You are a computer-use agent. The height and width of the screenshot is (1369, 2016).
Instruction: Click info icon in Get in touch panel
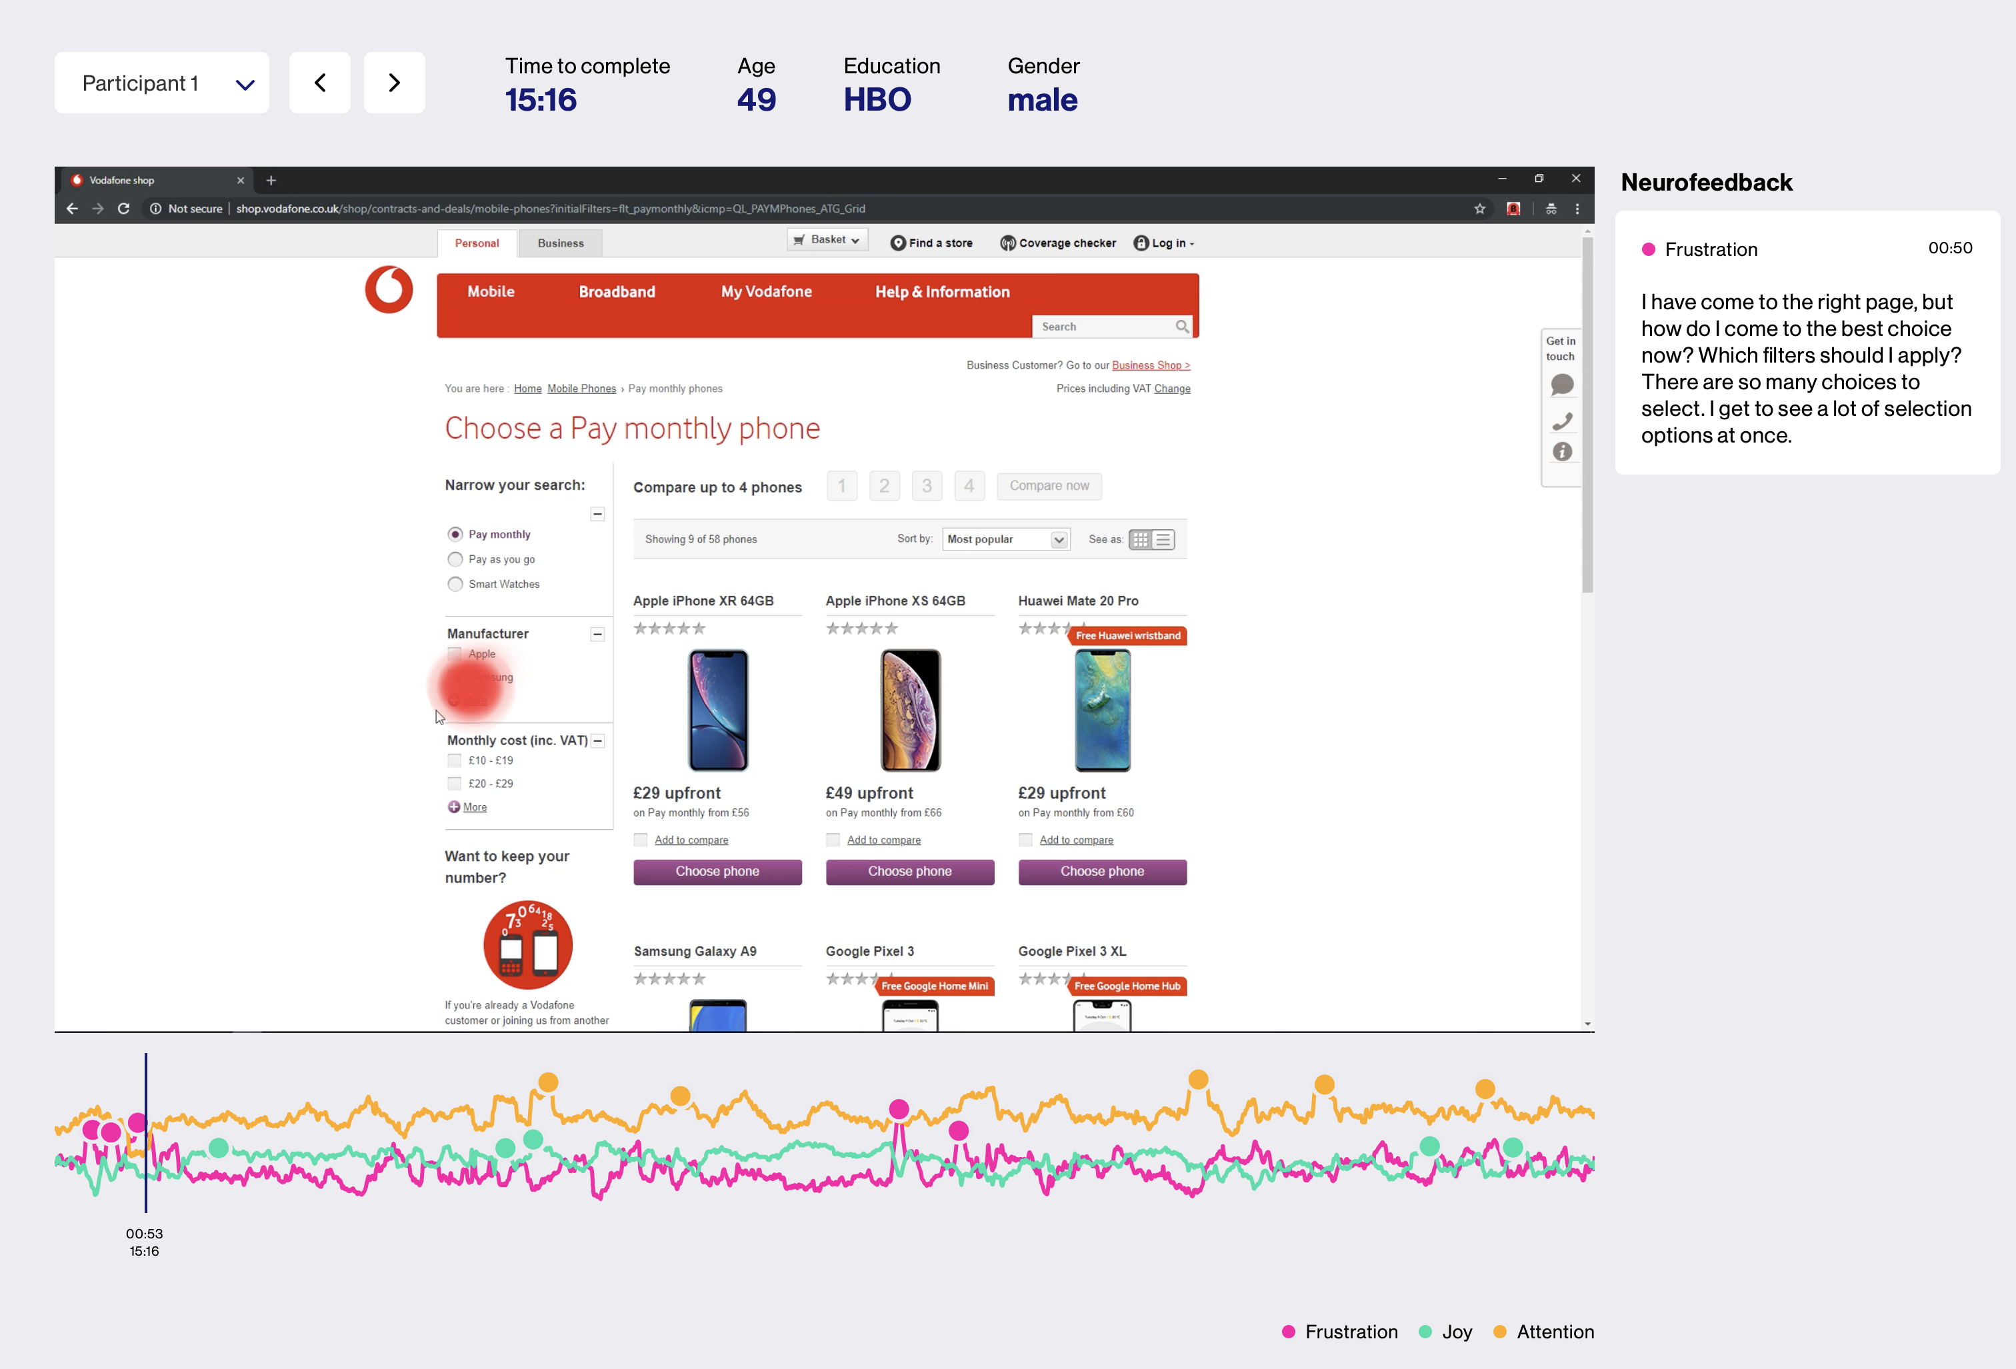1561,452
